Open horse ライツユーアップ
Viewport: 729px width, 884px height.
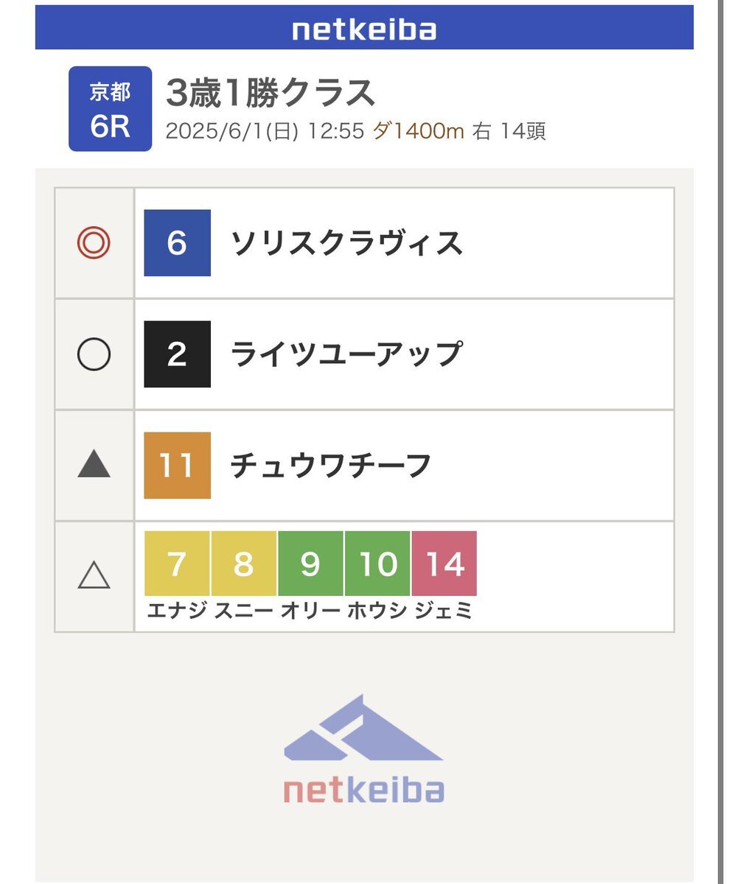point(346,354)
